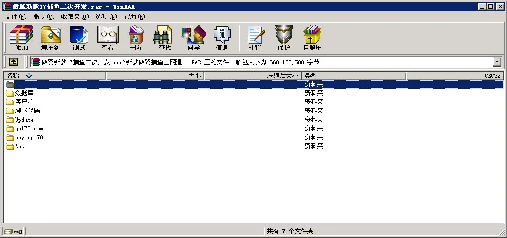The image size is (507, 238).
Task: Open the 收藏夹 (Favorites) menu
Action: pyautogui.click(x=75, y=17)
